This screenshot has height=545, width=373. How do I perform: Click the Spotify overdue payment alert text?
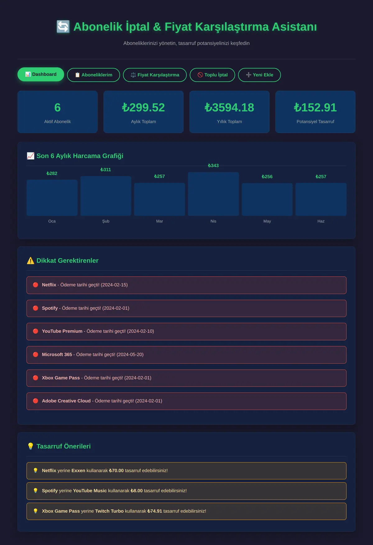tap(85, 308)
